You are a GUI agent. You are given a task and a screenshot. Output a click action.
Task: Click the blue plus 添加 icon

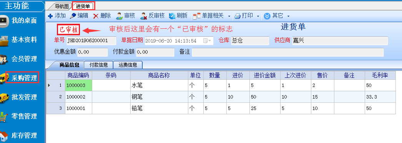coord(50,16)
